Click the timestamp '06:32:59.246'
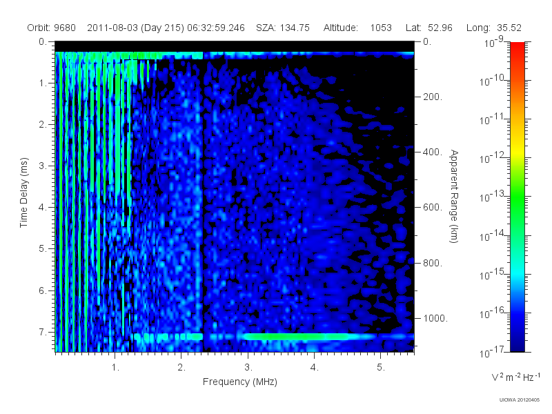Screen dimensions: 552x414 216,28
